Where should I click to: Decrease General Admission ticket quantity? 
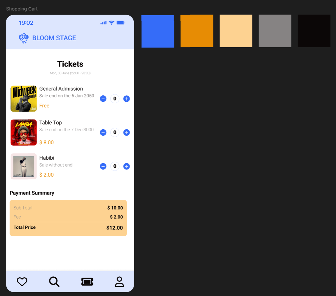point(103,99)
